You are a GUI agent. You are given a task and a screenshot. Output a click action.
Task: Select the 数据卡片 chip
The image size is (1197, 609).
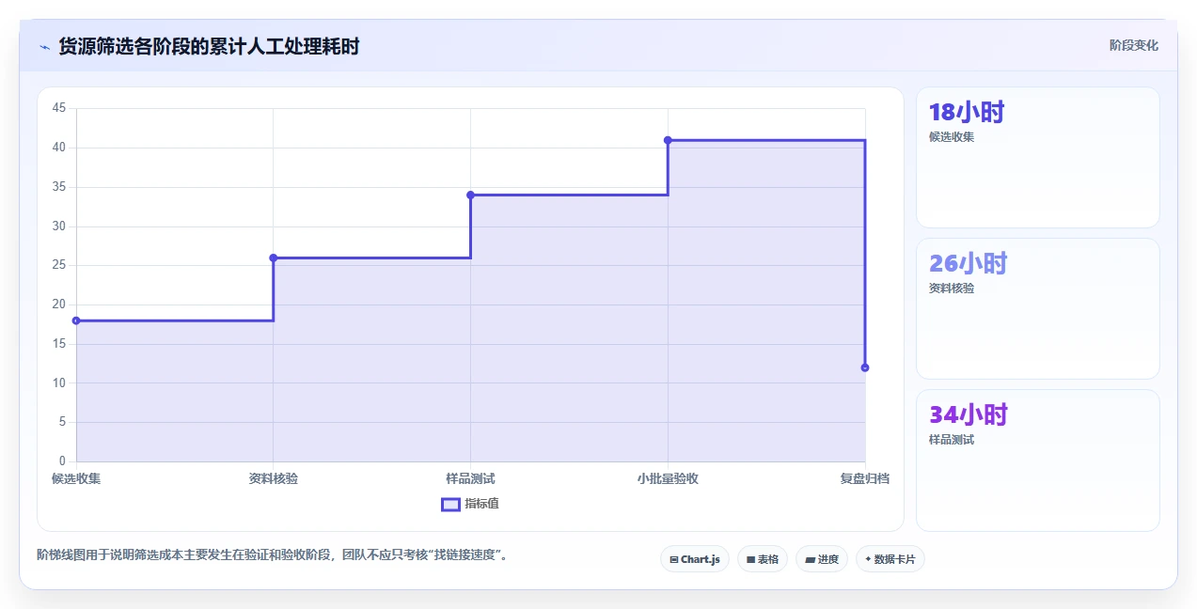pos(890,559)
